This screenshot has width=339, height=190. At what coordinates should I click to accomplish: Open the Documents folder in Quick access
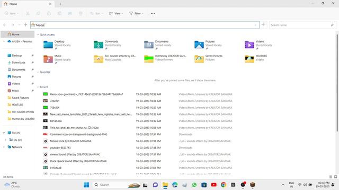coord(158,44)
